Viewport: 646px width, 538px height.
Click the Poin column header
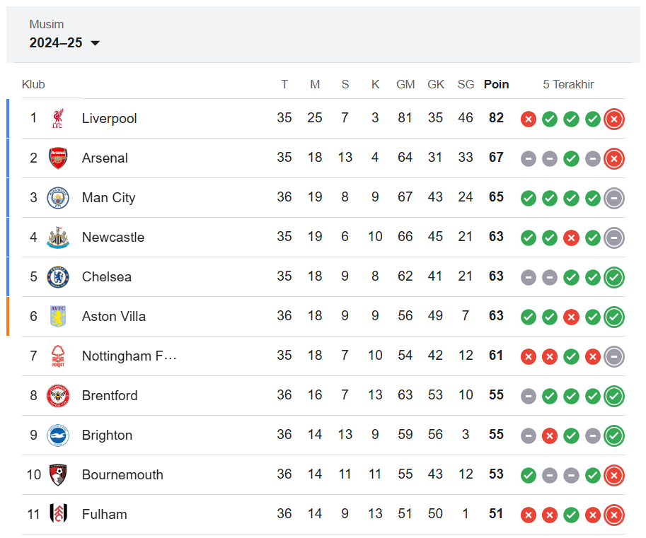tap(496, 84)
